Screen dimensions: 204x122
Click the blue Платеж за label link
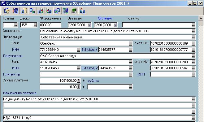(11, 74)
